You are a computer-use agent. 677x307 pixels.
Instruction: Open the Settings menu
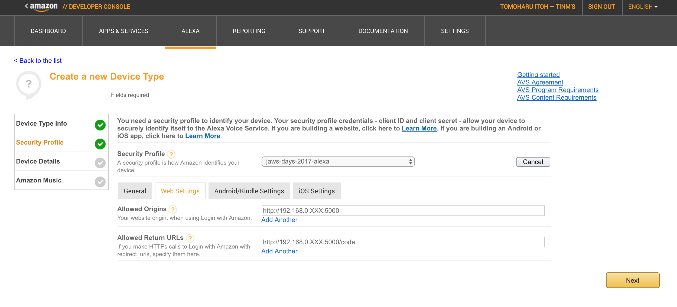[x=455, y=31]
